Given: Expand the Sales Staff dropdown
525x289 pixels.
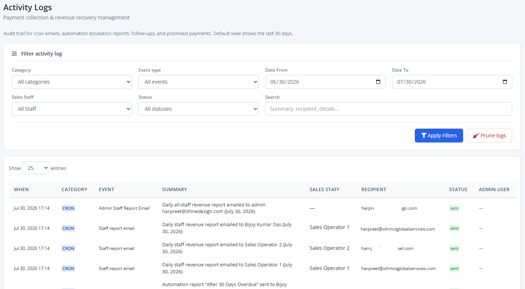Looking at the screenshot, I should (72, 109).
